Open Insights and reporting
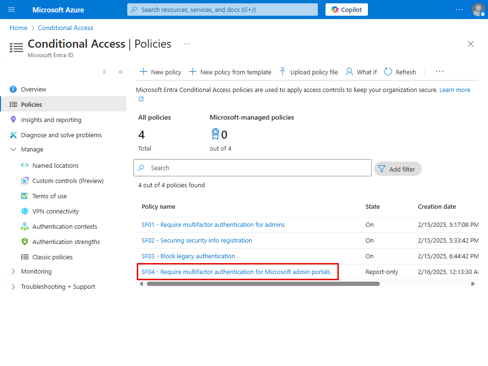 point(63,120)
